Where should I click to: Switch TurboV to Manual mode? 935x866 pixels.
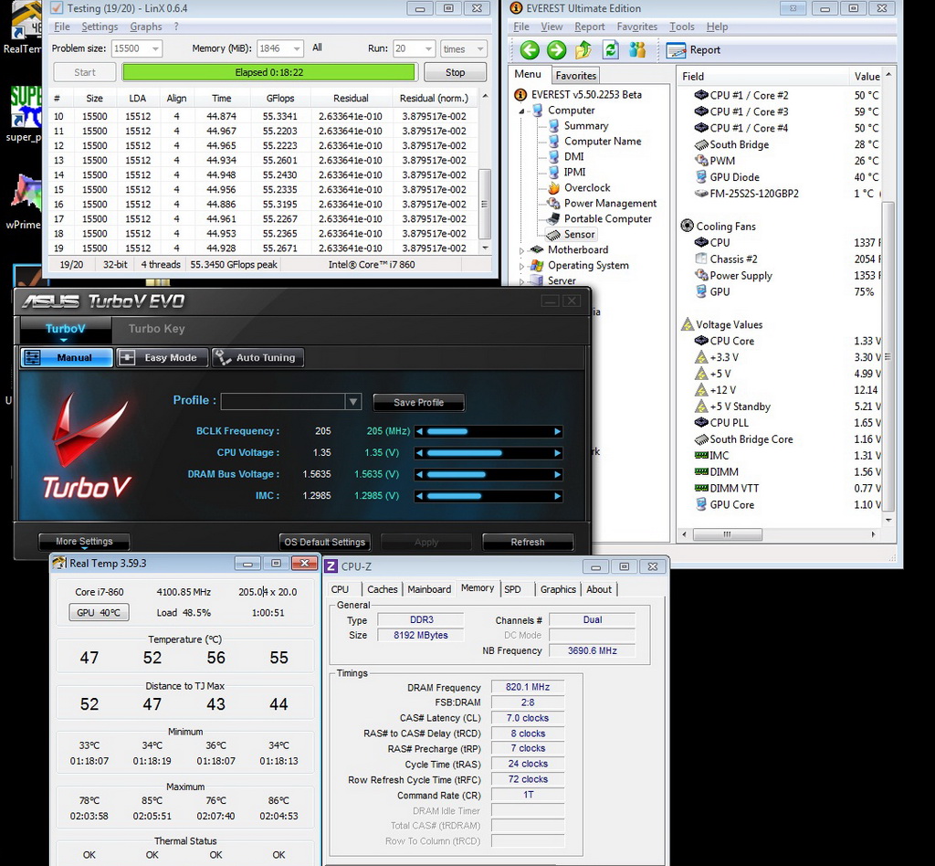click(67, 358)
